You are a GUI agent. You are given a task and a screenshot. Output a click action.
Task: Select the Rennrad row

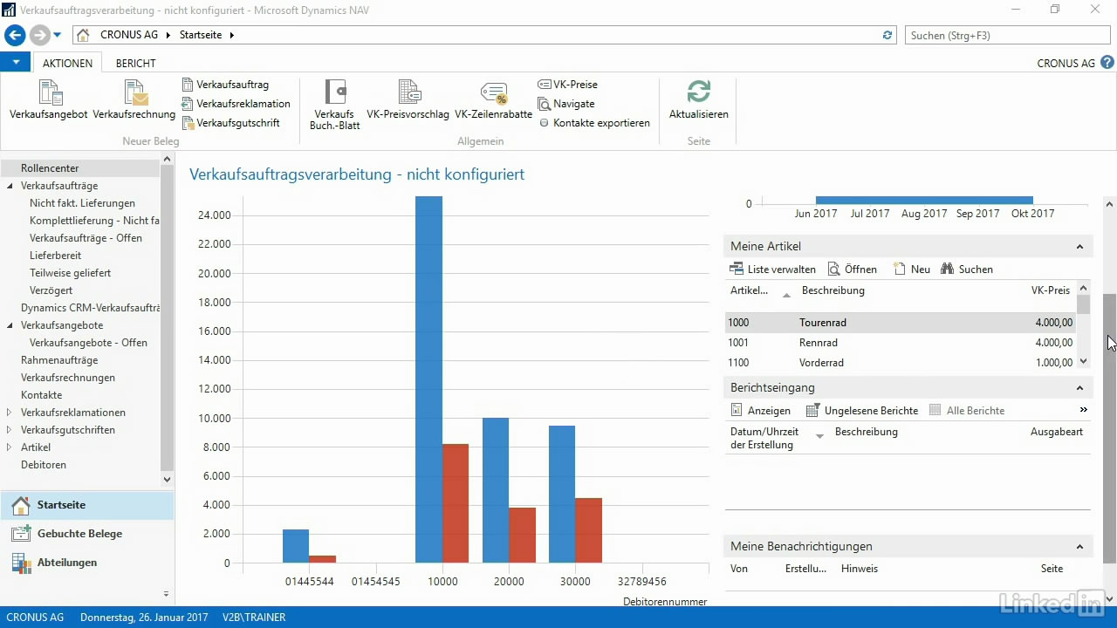(901, 343)
